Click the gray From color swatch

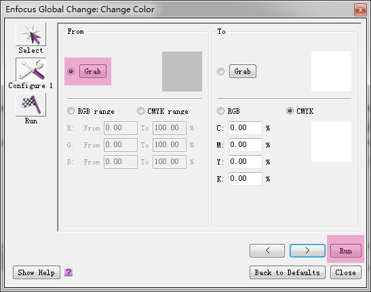click(x=182, y=71)
